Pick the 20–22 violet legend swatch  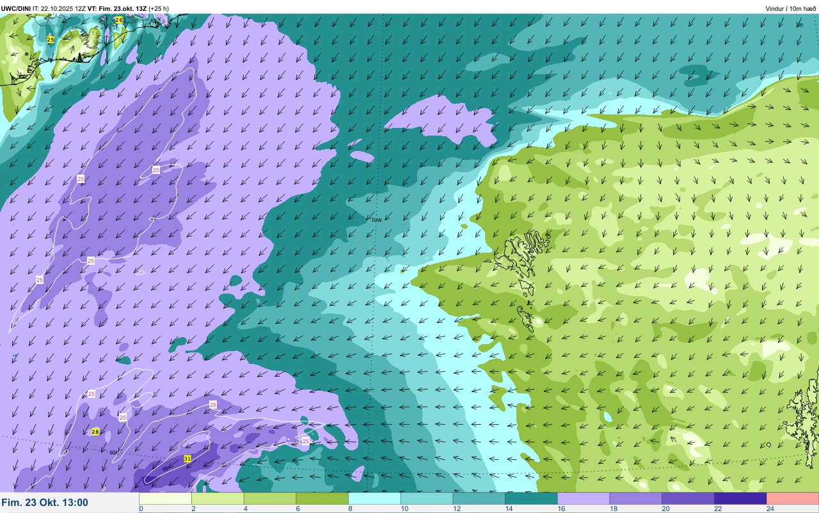pyautogui.click(x=687, y=498)
